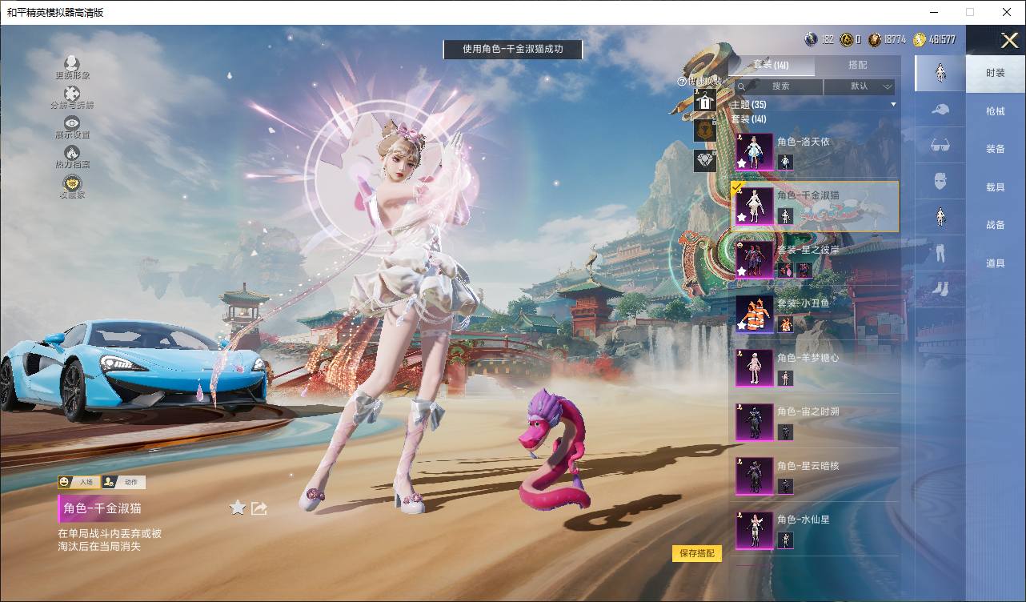Favorite the outfit with the star icon

[x=238, y=508]
